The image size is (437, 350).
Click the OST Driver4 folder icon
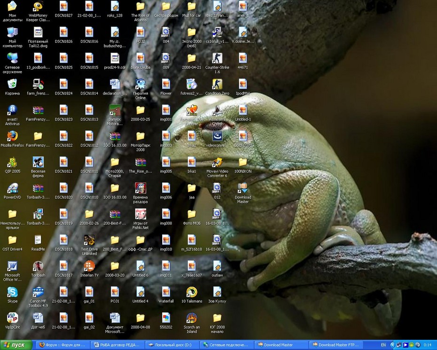click(12, 243)
